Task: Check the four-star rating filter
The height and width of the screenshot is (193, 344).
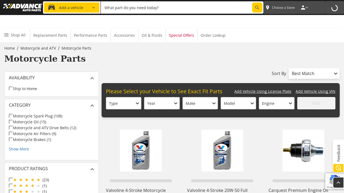Action: click(x=10, y=186)
